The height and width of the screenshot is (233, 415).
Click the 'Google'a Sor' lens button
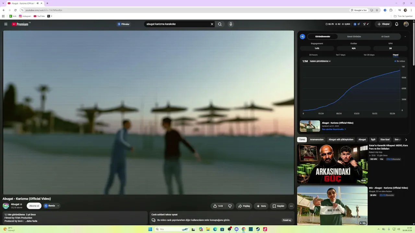359,10
